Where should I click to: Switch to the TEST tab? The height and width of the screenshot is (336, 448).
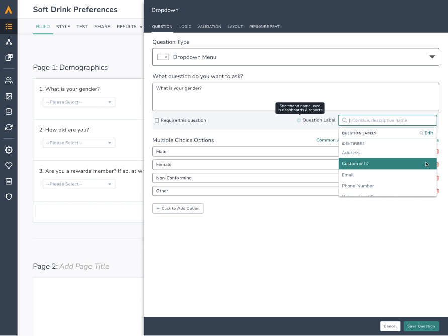click(x=82, y=27)
